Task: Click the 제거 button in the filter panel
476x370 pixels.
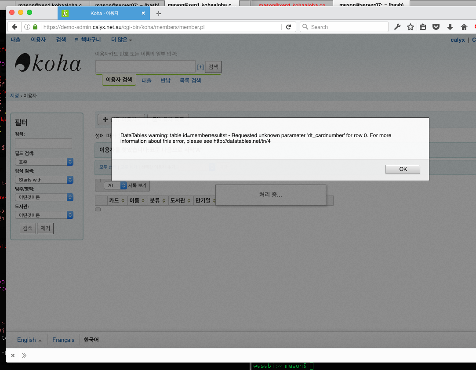Action: coord(45,228)
